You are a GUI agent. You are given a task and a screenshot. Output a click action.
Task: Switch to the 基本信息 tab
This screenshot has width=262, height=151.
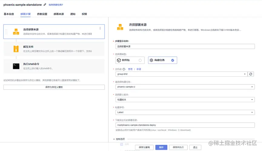(x=9, y=14)
